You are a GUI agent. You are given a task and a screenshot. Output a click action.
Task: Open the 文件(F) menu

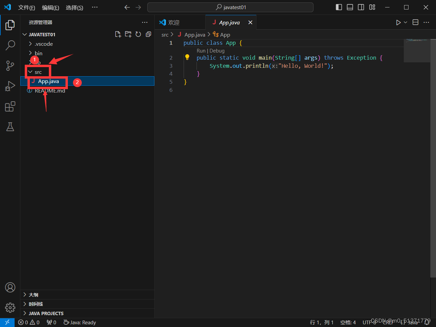(x=26, y=7)
